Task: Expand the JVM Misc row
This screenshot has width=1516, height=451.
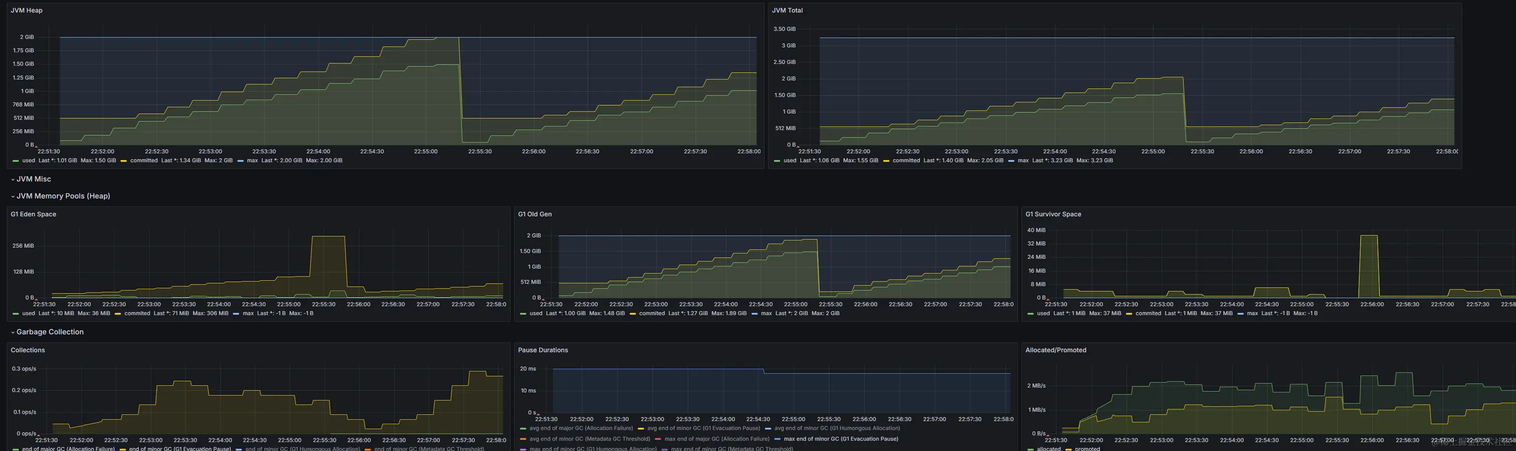Action: coord(31,179)
